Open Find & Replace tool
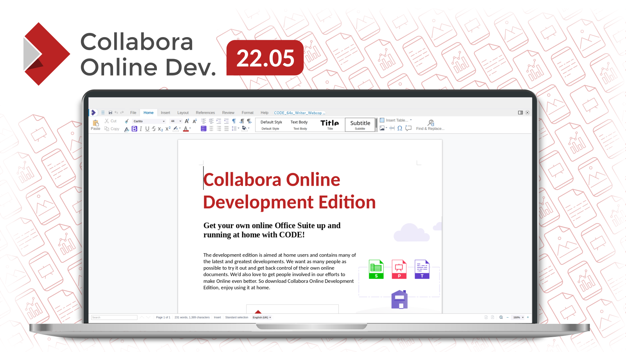The image size is (626, 352). pos(430,125)
